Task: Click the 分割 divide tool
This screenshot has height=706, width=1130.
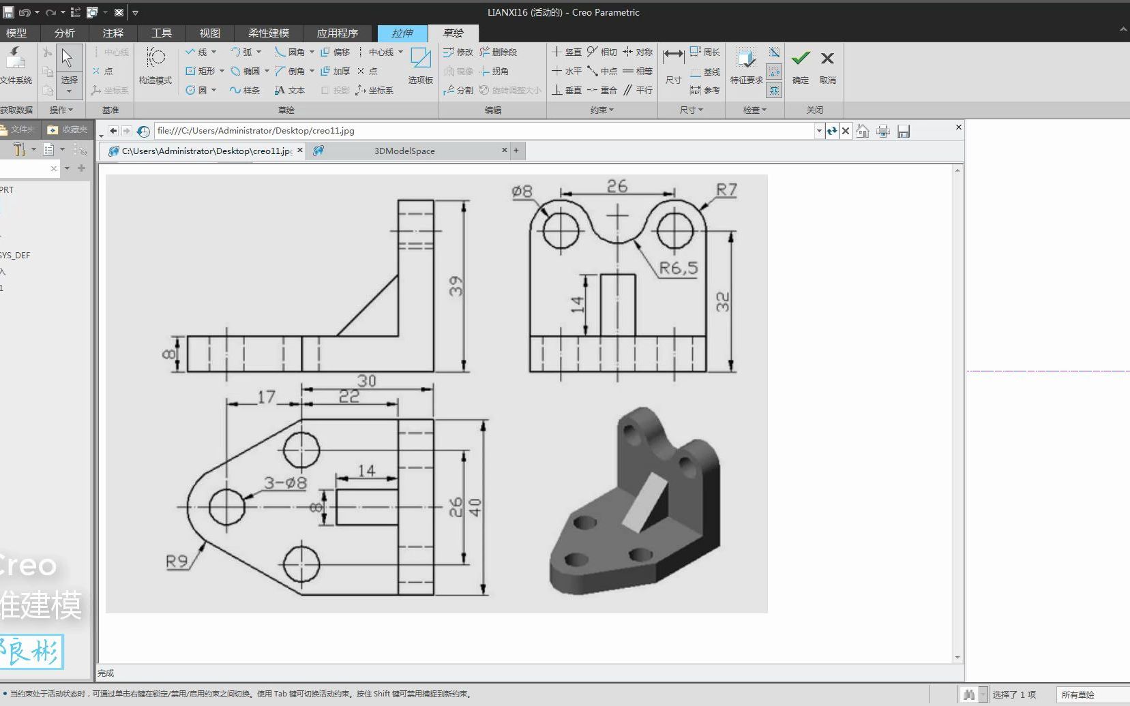Action: coord(458,90)
